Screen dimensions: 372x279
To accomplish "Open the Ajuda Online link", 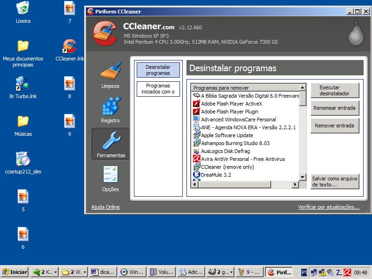I will pos(106,207).
